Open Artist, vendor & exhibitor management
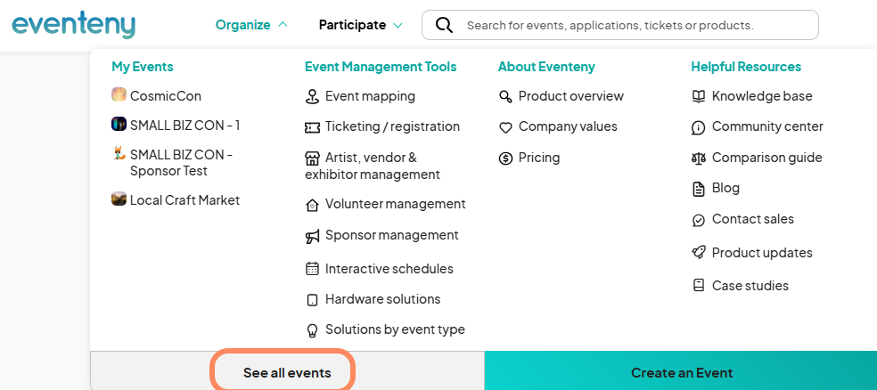 coord(373,166)
